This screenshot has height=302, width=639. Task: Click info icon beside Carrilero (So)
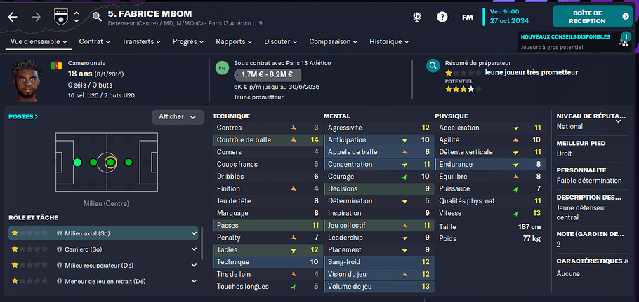coord(60,249)
